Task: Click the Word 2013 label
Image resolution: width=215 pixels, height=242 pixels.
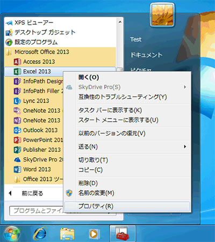Action: pos(37,169)
